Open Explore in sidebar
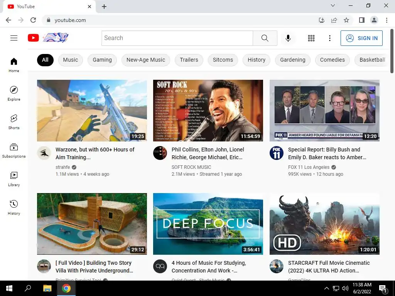395x296 pixels. tap(14, 93)
